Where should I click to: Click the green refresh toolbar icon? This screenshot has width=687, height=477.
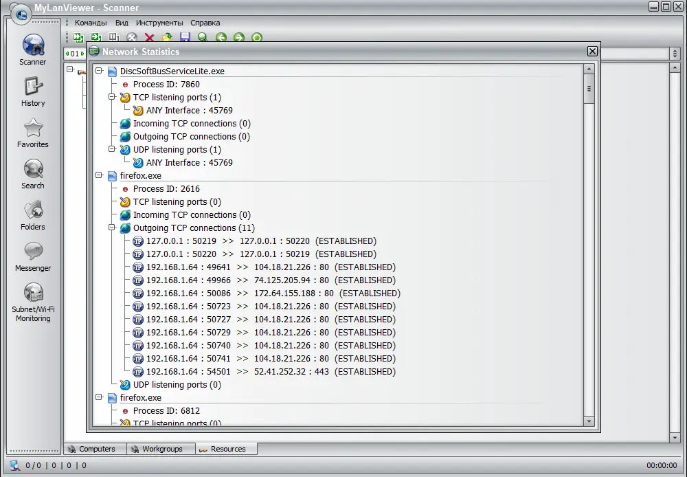pyautogui.click(x=257, y=38)
